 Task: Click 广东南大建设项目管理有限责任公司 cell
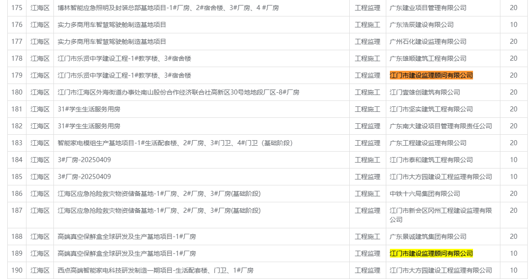click(x=441, y=126)
